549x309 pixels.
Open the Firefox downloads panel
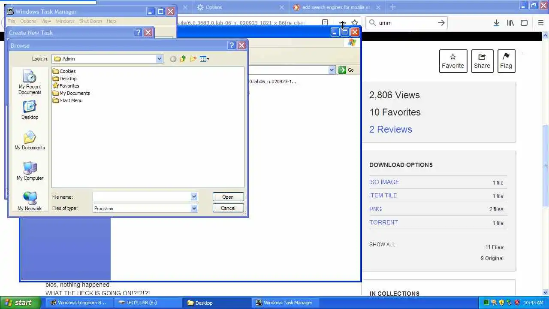(496, 23)
